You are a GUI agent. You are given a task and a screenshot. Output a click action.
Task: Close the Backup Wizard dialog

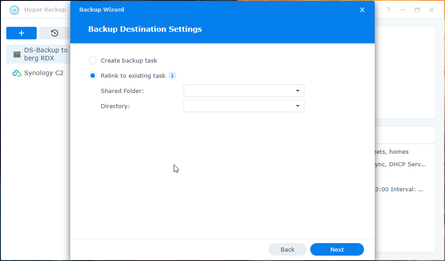point(362,10)
